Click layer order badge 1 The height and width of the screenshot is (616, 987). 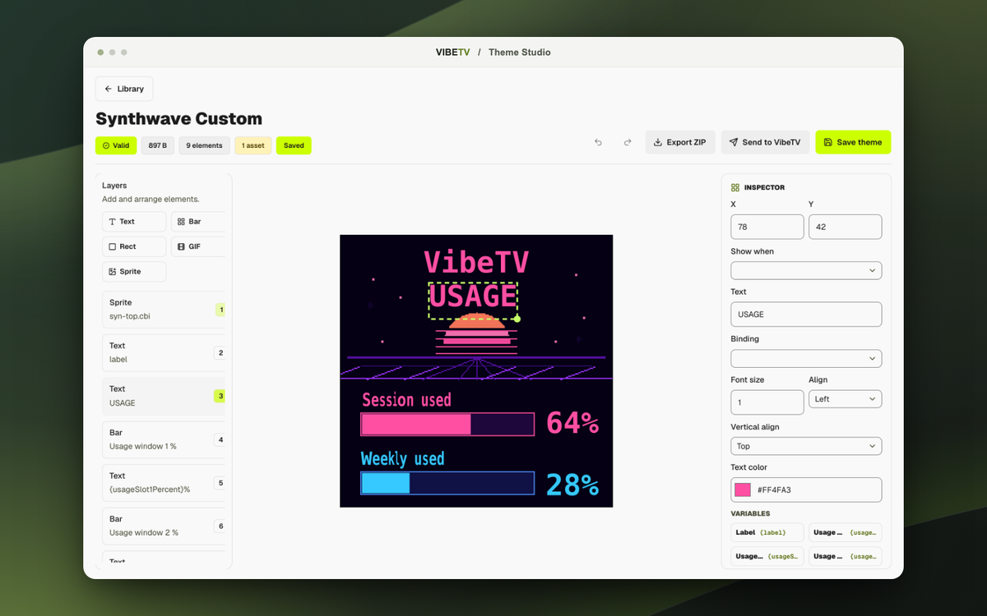[220, 310]
